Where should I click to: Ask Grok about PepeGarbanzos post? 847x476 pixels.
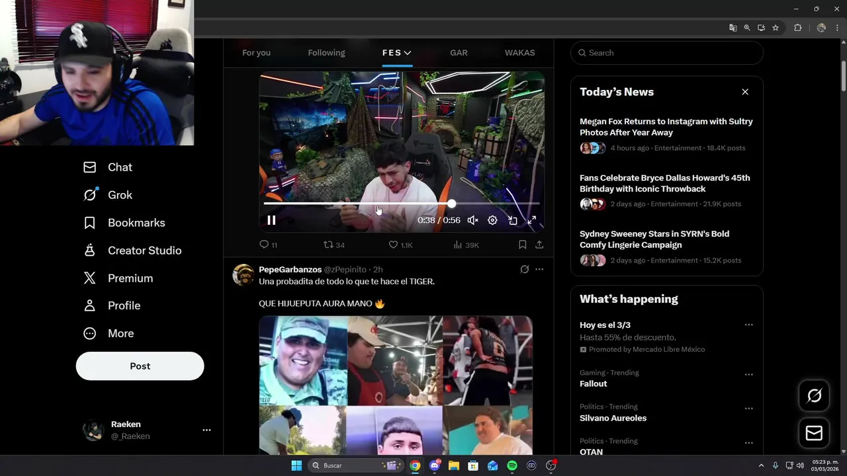tap(524, 269)
